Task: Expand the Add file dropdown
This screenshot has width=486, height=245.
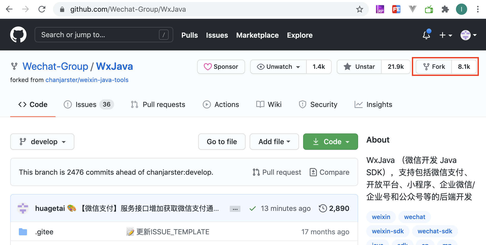Action: [274, 142]
